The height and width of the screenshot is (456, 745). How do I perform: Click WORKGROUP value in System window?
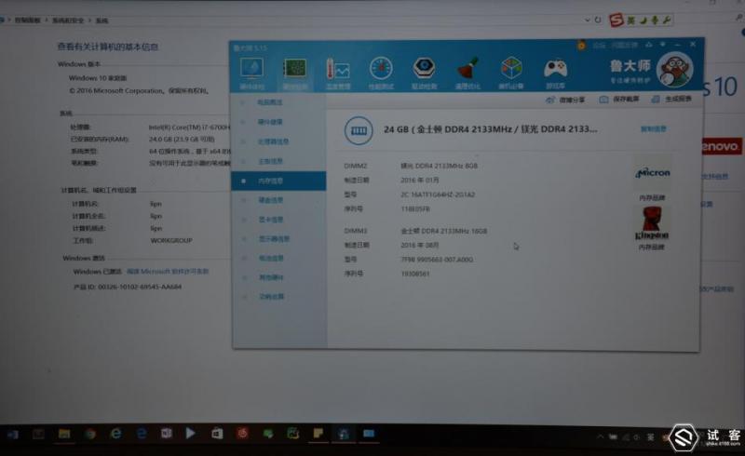[171, 240]
